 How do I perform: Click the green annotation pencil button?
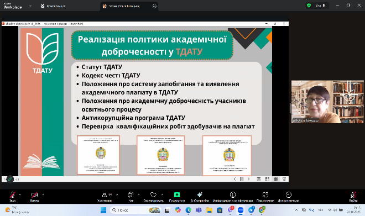[x=10, y=179]
